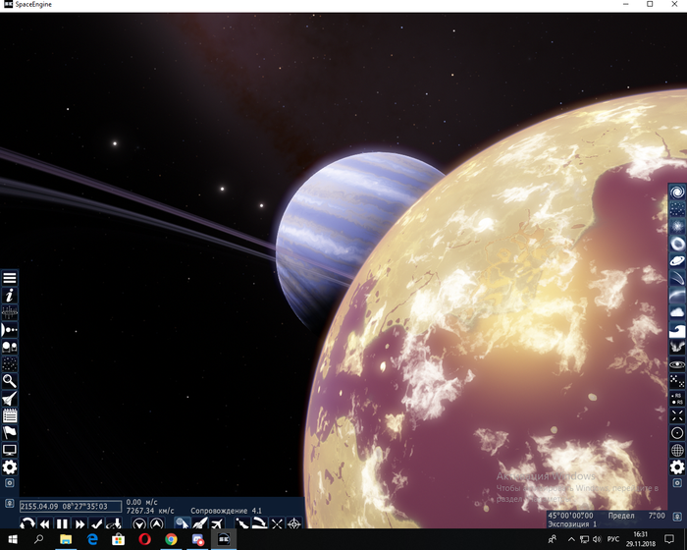
Task: Click the date and time field
Action: coord(71,507)
